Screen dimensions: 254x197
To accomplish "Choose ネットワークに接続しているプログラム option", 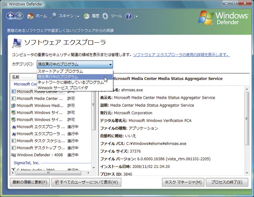I will [75, 82].
